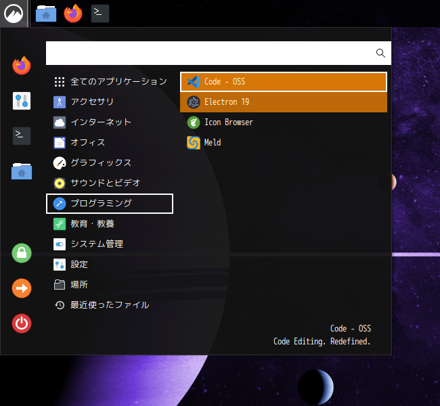440x406 pixels.
Task: Click the palette icon beside グラフィックス
Action: [60, 163]
